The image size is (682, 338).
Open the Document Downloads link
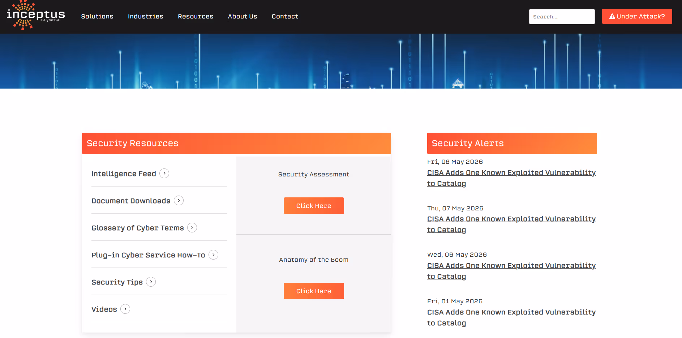click(x=131, y=201)
